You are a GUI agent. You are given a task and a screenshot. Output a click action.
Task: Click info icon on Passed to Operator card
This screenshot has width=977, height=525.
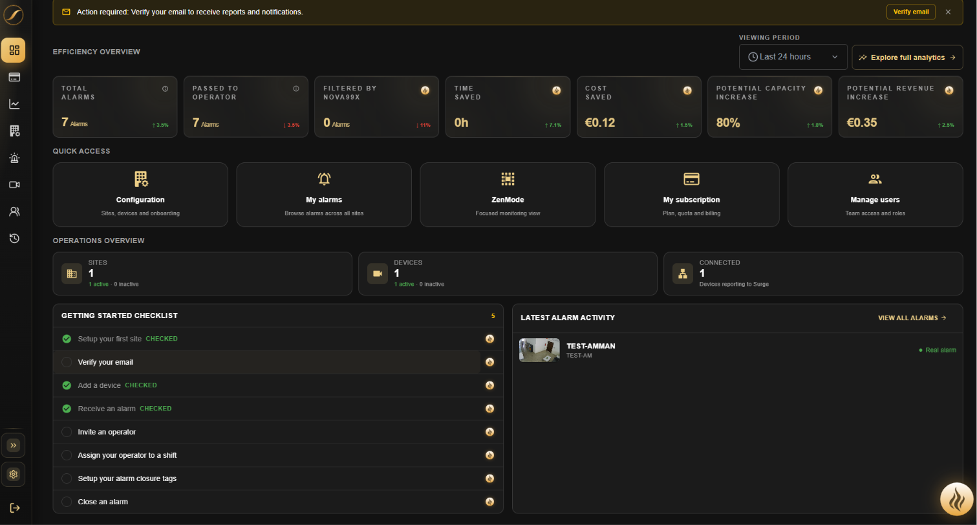[x=296, y=89]
